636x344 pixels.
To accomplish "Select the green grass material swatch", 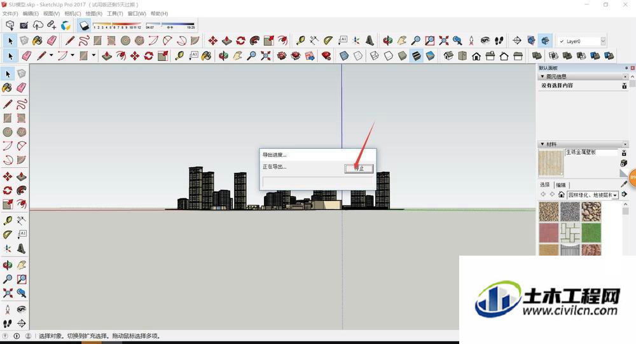I will click(591, 232).
